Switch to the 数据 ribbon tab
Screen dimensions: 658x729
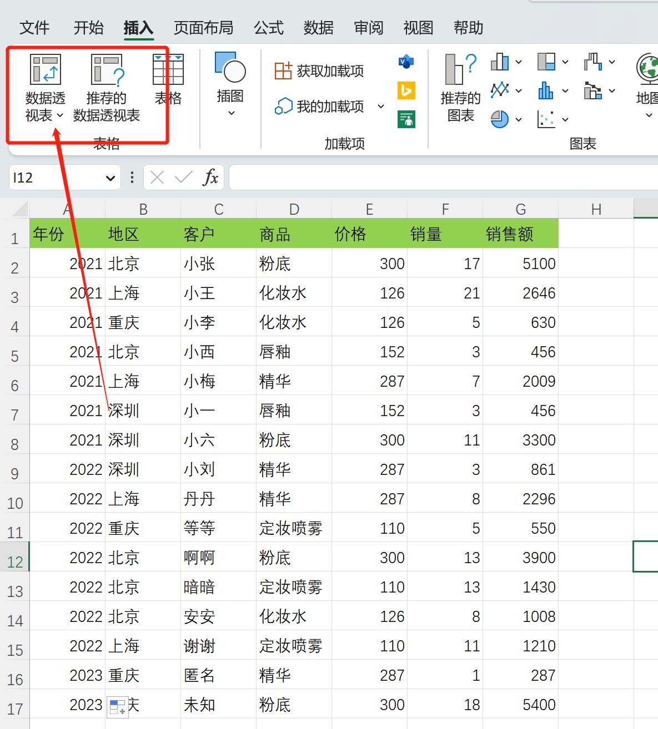coord(319,28)
